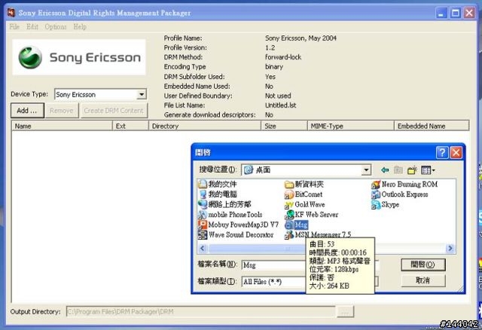Viewport: 482px width, 330px height.
Task: Select 網路上的芳鄰 icon
Action: (x=203, y=204)
